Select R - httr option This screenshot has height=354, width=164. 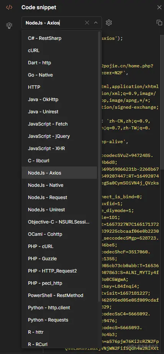(x=59, y=332)
